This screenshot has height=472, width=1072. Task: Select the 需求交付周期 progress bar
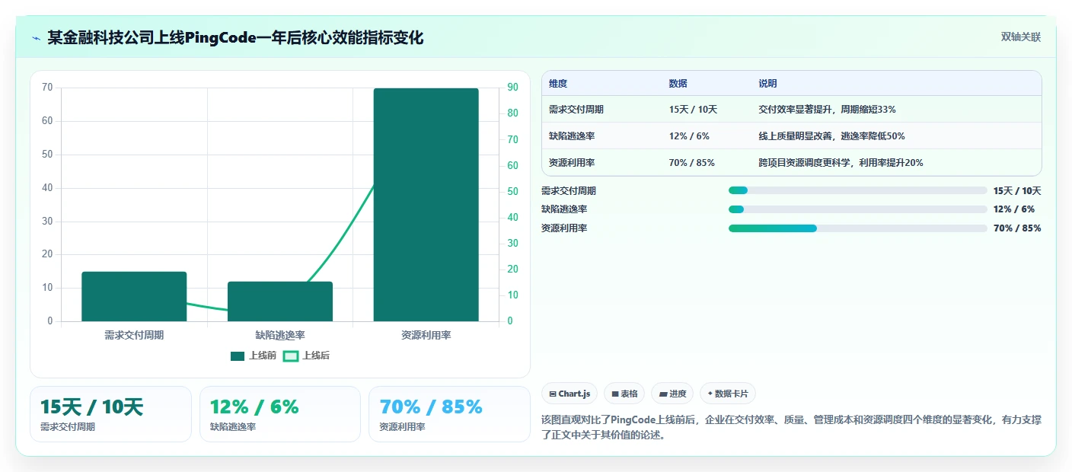click(857, 190)
